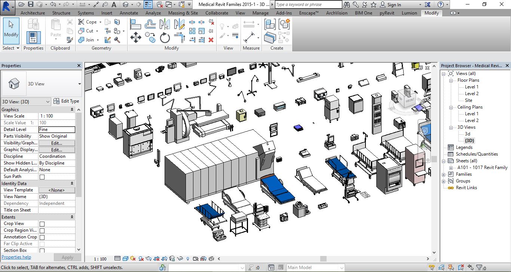511x272 pixels.
Task: Enable the Sun Path checkbox
Action: 42,177
